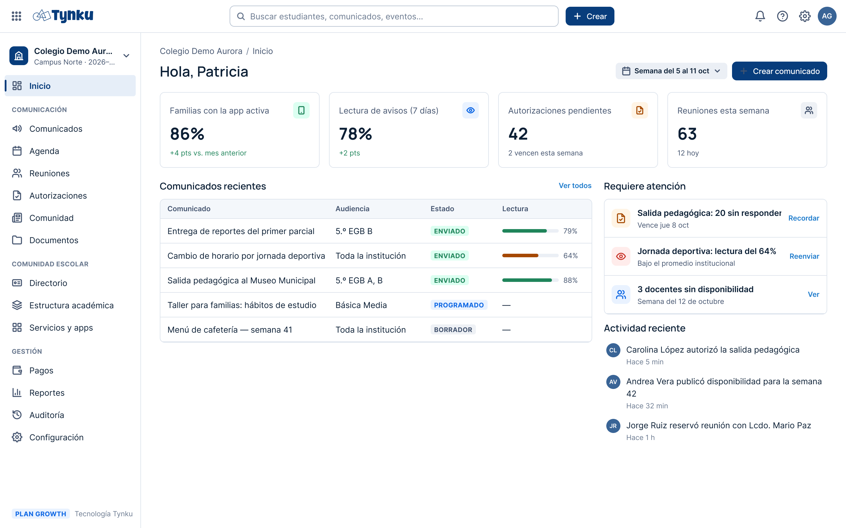Click Recordar for Salida pedagógica
Image resolution: width=846 pixels, height=528 pixels.
803,218
